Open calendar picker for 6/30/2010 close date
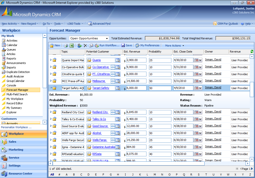This screenshot has height=178, width=255. coord(198,140)
